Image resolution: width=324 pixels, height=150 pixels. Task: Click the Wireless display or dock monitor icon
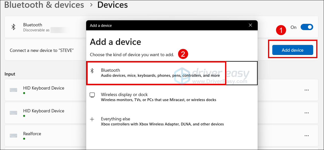click(x=92, y=95)
